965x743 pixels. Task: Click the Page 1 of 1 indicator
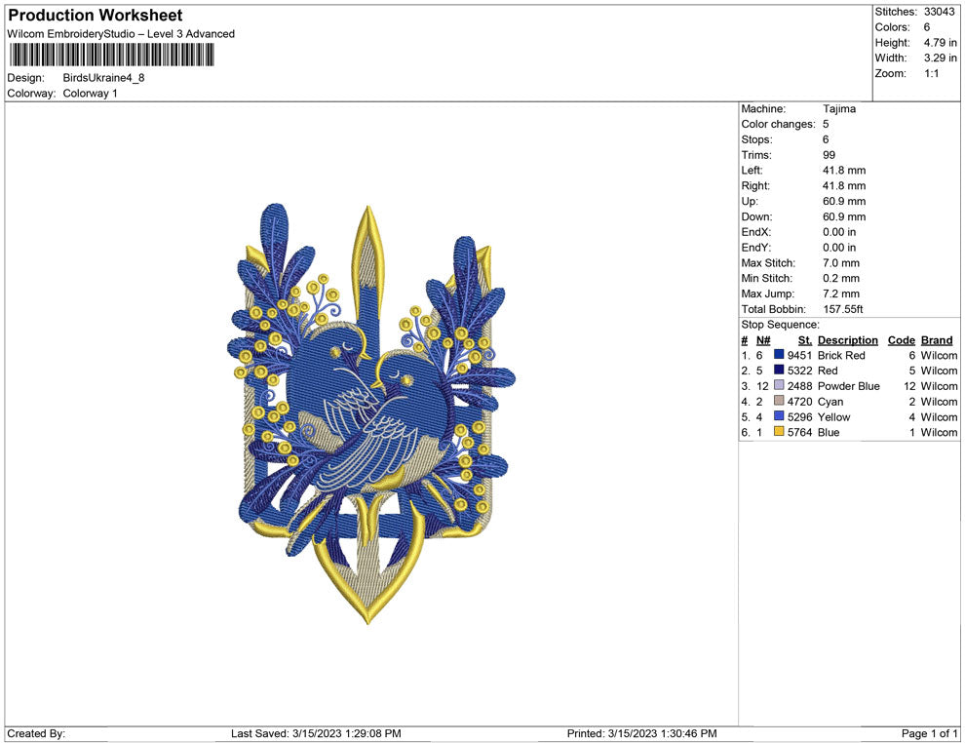(929, 733)
